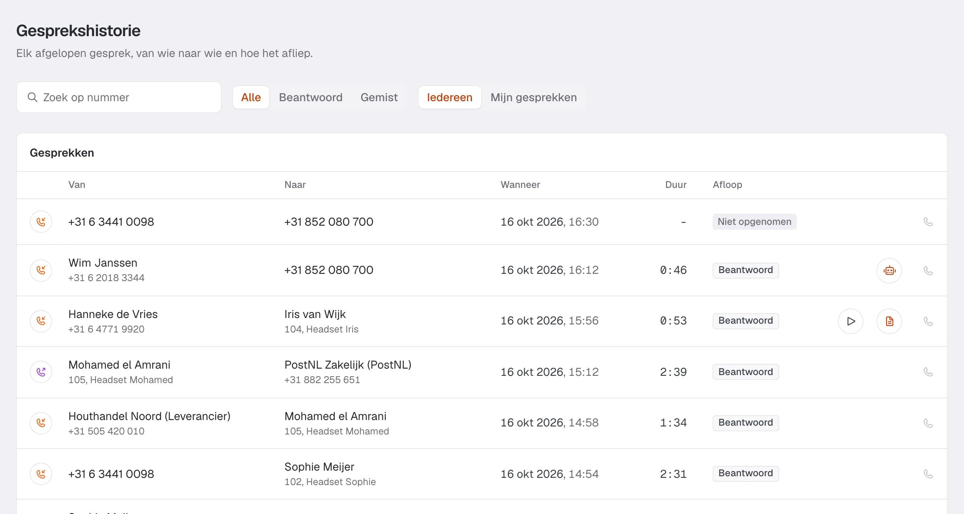Click PostNL Zakelijk (PostNL) recipient

coord(348,365)
